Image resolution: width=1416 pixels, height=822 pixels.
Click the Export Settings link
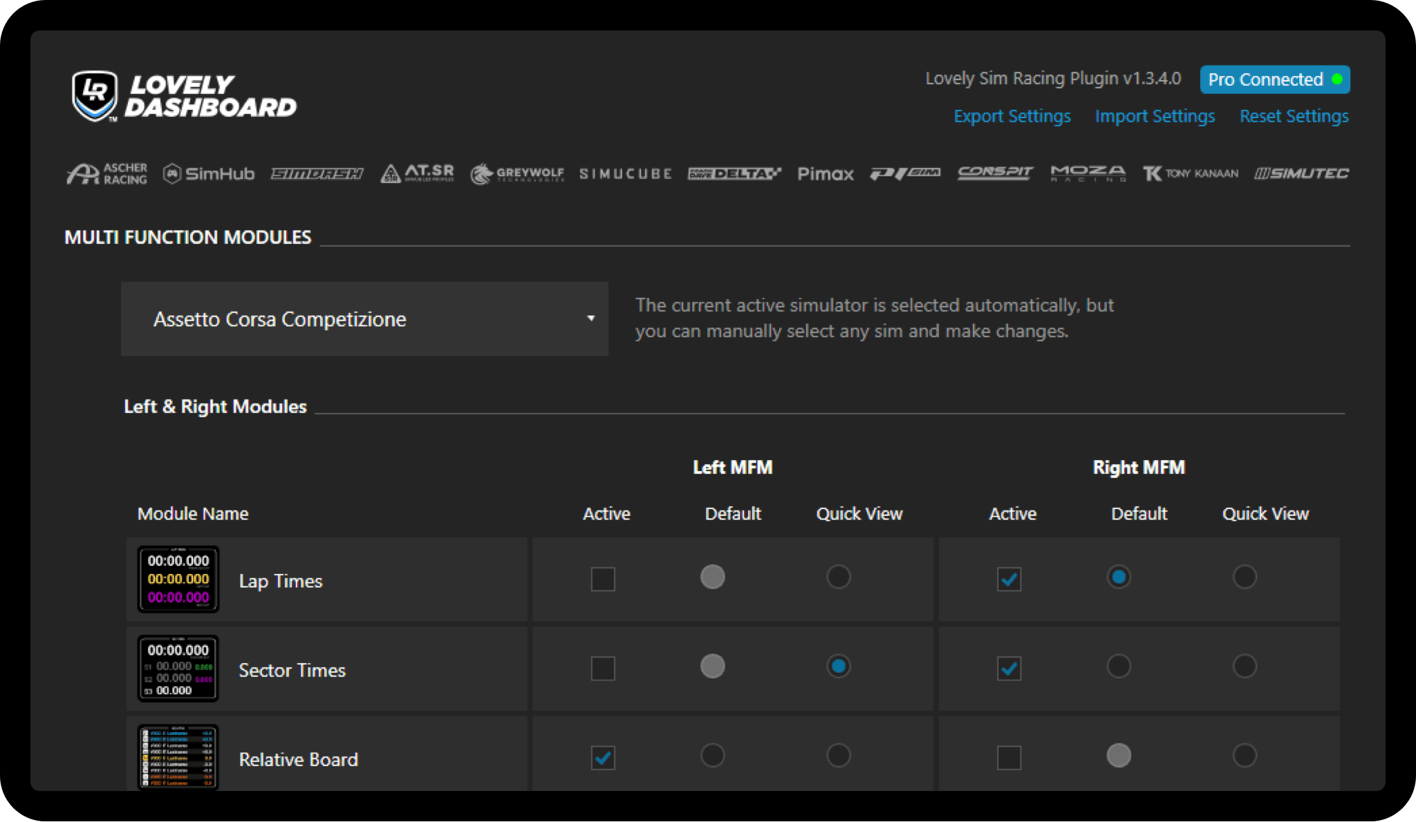pos(1012,116)
